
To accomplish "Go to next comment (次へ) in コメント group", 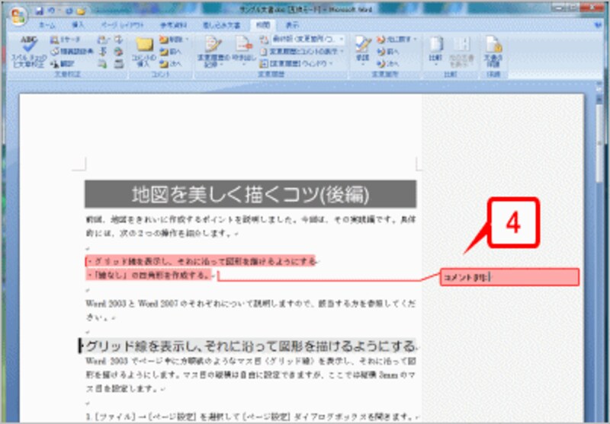I will (170, 63).
